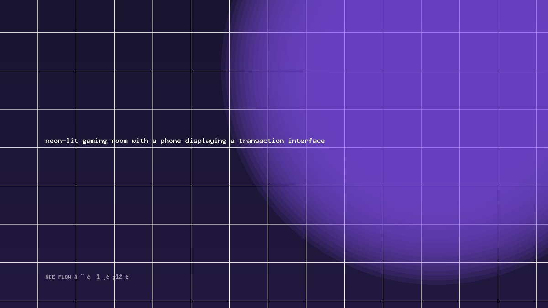Click the word "phone" in the caption
The height and width of the screenshot is (308, 548).
point(170,141)
